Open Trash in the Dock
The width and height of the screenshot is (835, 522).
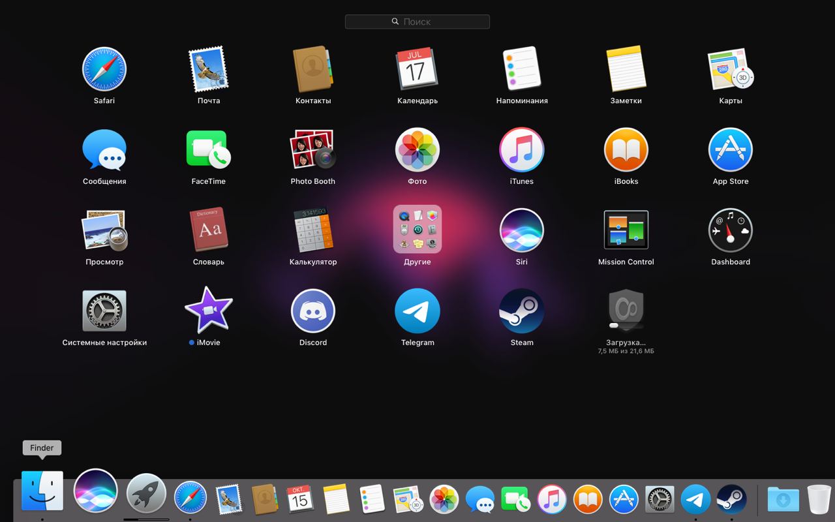[819, 499]
